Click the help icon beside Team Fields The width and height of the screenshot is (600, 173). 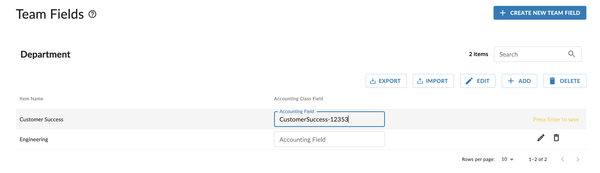[92, 14]
